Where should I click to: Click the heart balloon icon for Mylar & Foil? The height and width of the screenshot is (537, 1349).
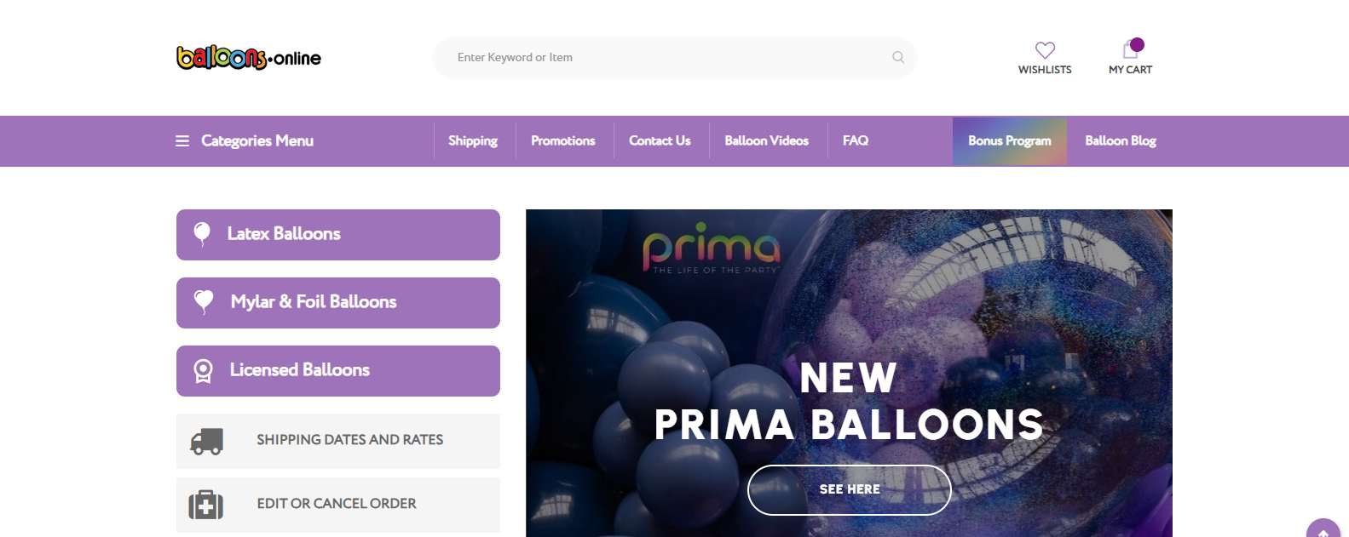click(204, 302)
